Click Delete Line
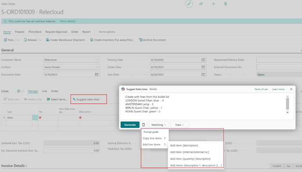The height and width of the screenshot is (172, 302). pyautogui.click(x=33, y=100)
